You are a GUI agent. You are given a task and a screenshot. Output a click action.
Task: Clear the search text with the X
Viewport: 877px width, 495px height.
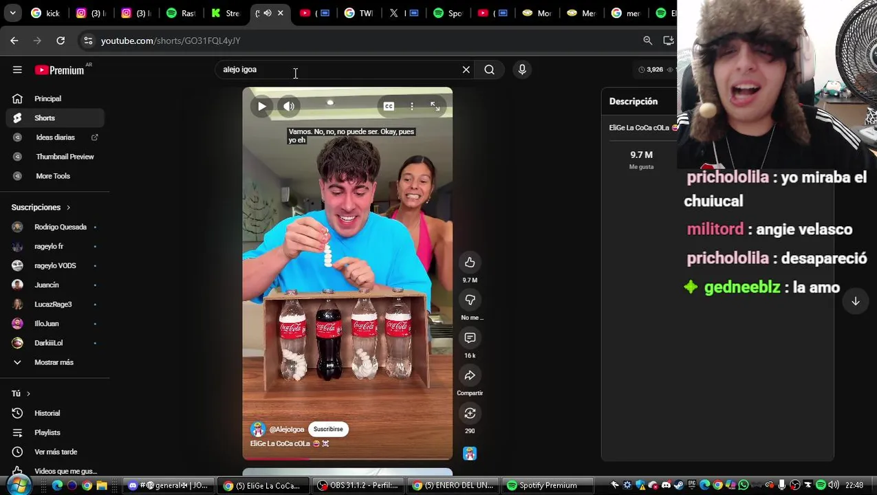pos(466,69)
